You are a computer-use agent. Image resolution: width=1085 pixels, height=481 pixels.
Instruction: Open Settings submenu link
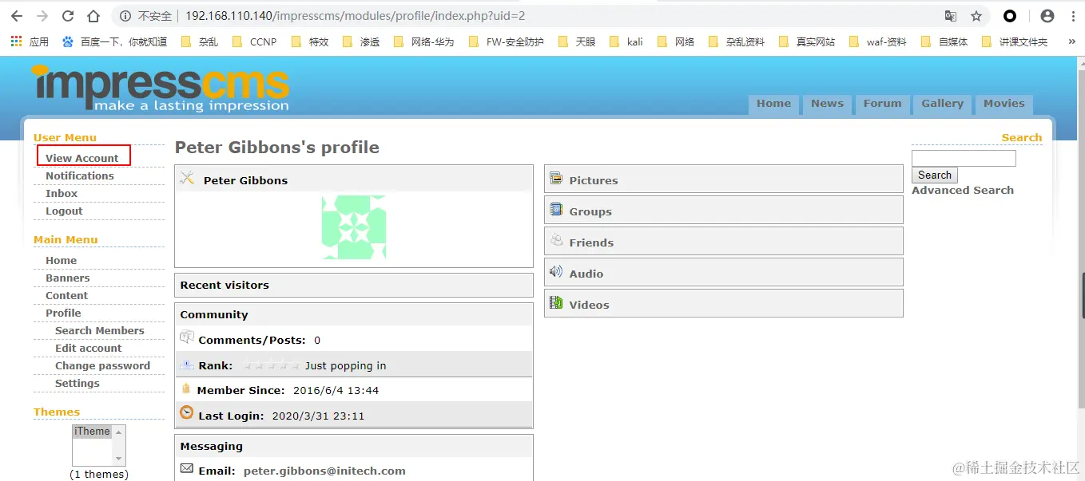coord(77,383)
